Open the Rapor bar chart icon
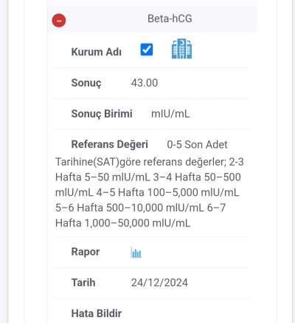This screenshot has height=323, width=295. [136, 253]
